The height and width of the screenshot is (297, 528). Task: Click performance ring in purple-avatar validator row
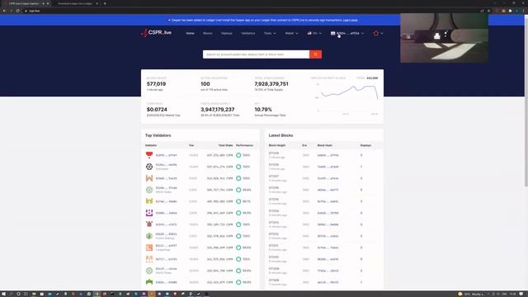[238, 213]
